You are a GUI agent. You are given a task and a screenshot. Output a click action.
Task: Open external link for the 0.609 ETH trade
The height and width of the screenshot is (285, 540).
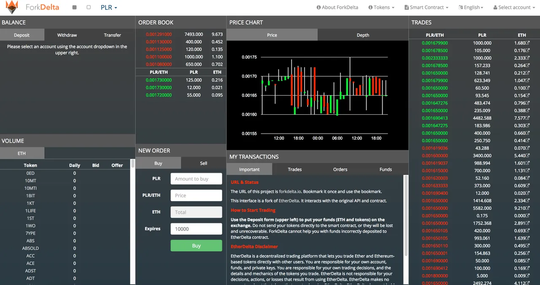528,186
